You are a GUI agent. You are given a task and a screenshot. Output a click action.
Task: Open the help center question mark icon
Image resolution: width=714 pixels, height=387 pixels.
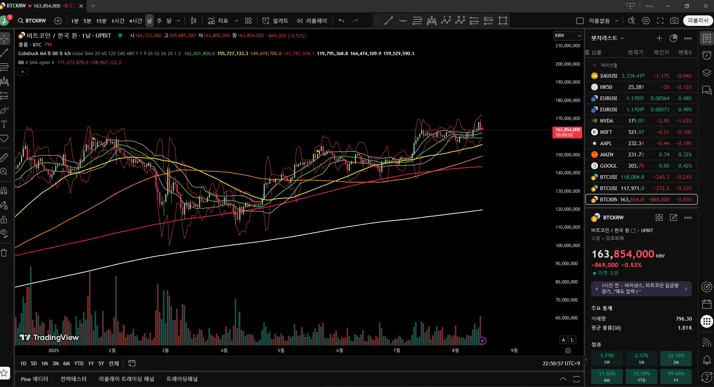pyautogui.click(x=706, y=377)
